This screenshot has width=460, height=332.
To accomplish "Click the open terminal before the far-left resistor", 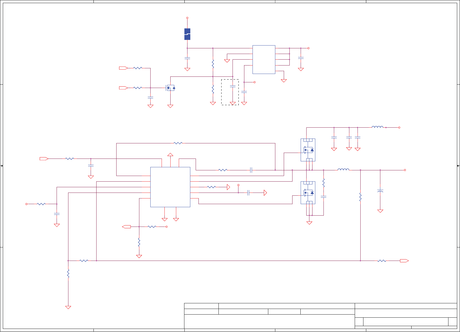I will coord(26,204).
